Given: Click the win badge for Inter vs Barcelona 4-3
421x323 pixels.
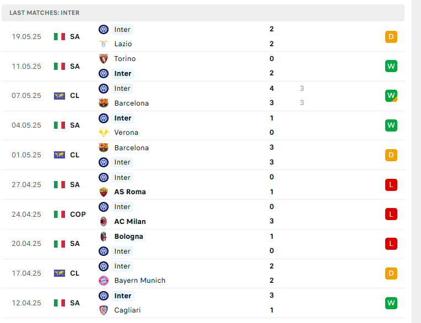Looking at the screenshot, I should point(391,96).
